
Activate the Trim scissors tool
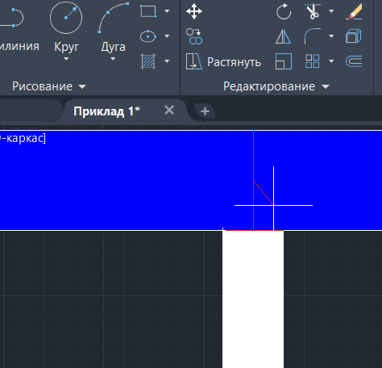313,11
